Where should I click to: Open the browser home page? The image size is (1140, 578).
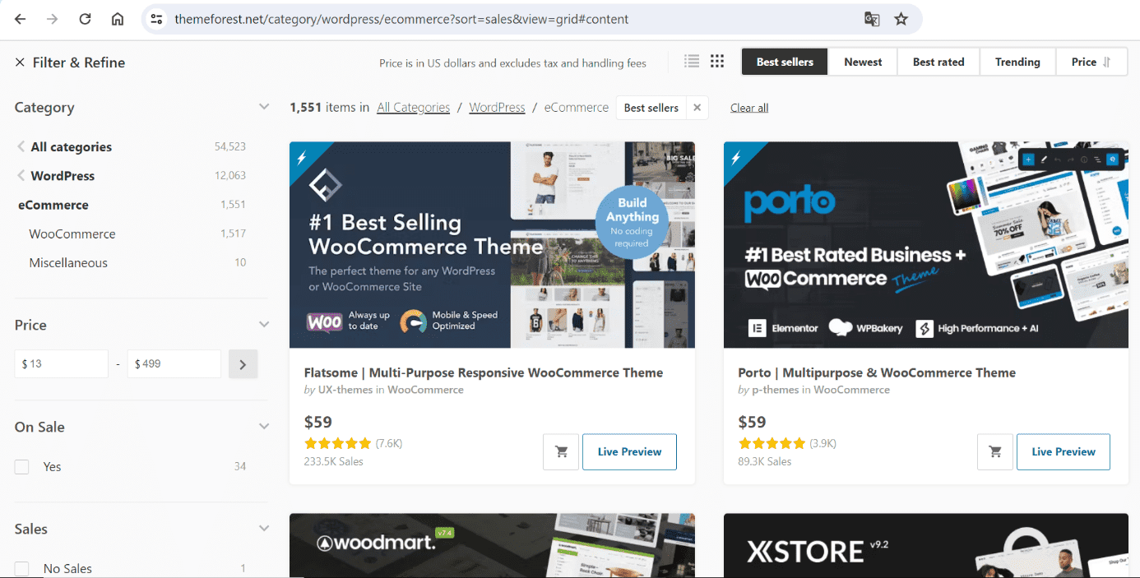[118, 19]
